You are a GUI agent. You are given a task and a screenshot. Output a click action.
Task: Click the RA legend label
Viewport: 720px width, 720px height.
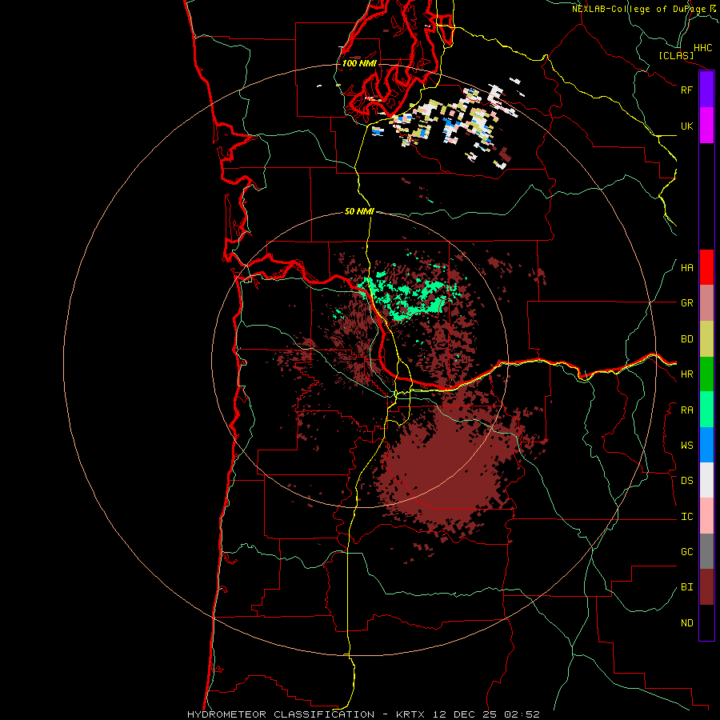click(x=686, y=410)
